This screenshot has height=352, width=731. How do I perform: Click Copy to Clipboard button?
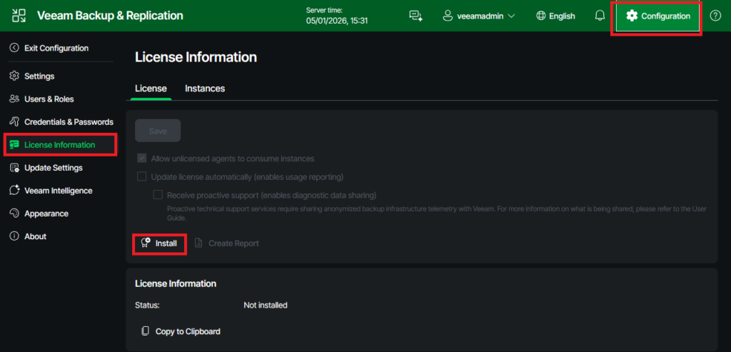click(181, 331)
